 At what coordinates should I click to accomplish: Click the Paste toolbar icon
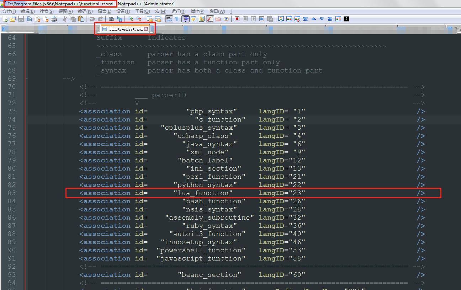coord(81,18)
